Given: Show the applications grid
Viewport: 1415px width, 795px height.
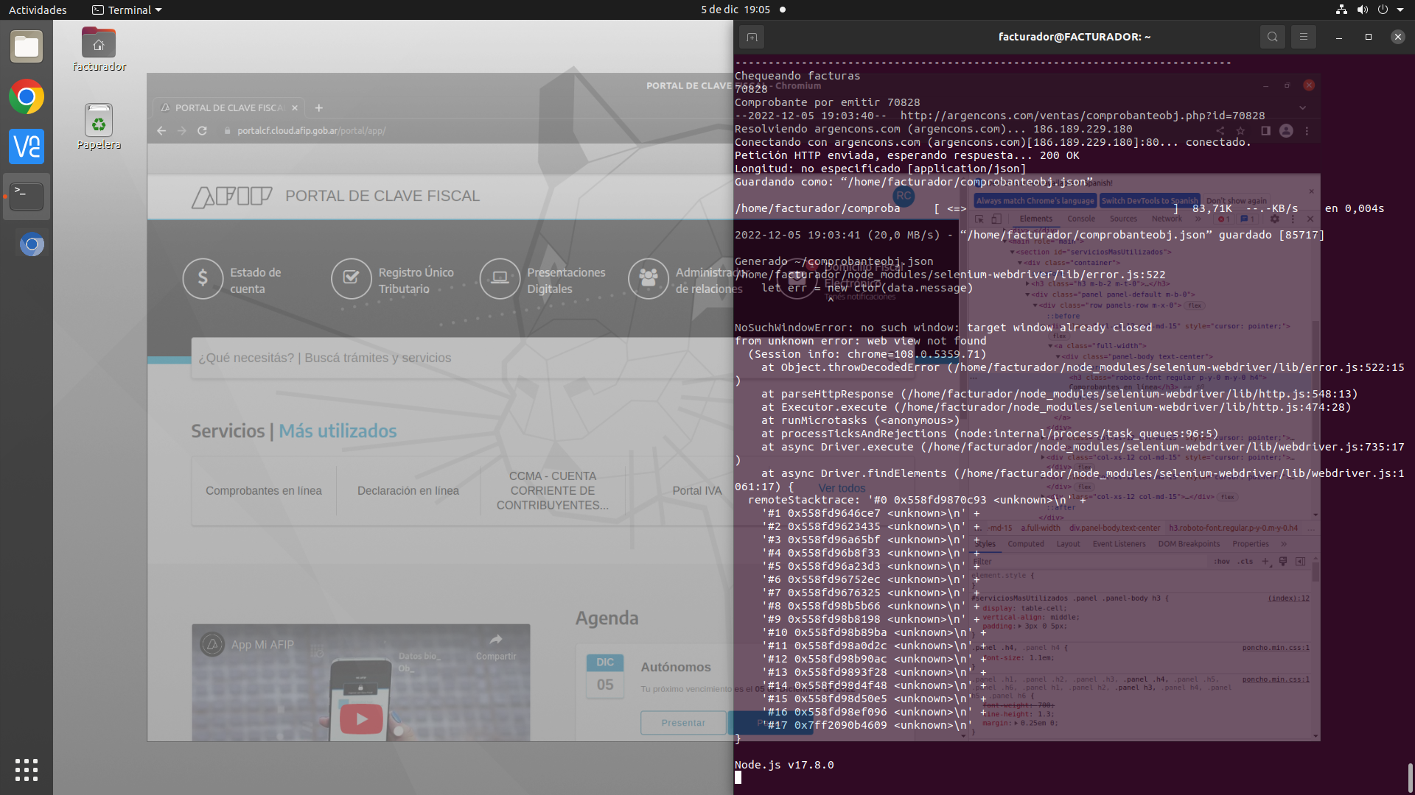Looking at the screenshot, I should click(x=27, y=770).
